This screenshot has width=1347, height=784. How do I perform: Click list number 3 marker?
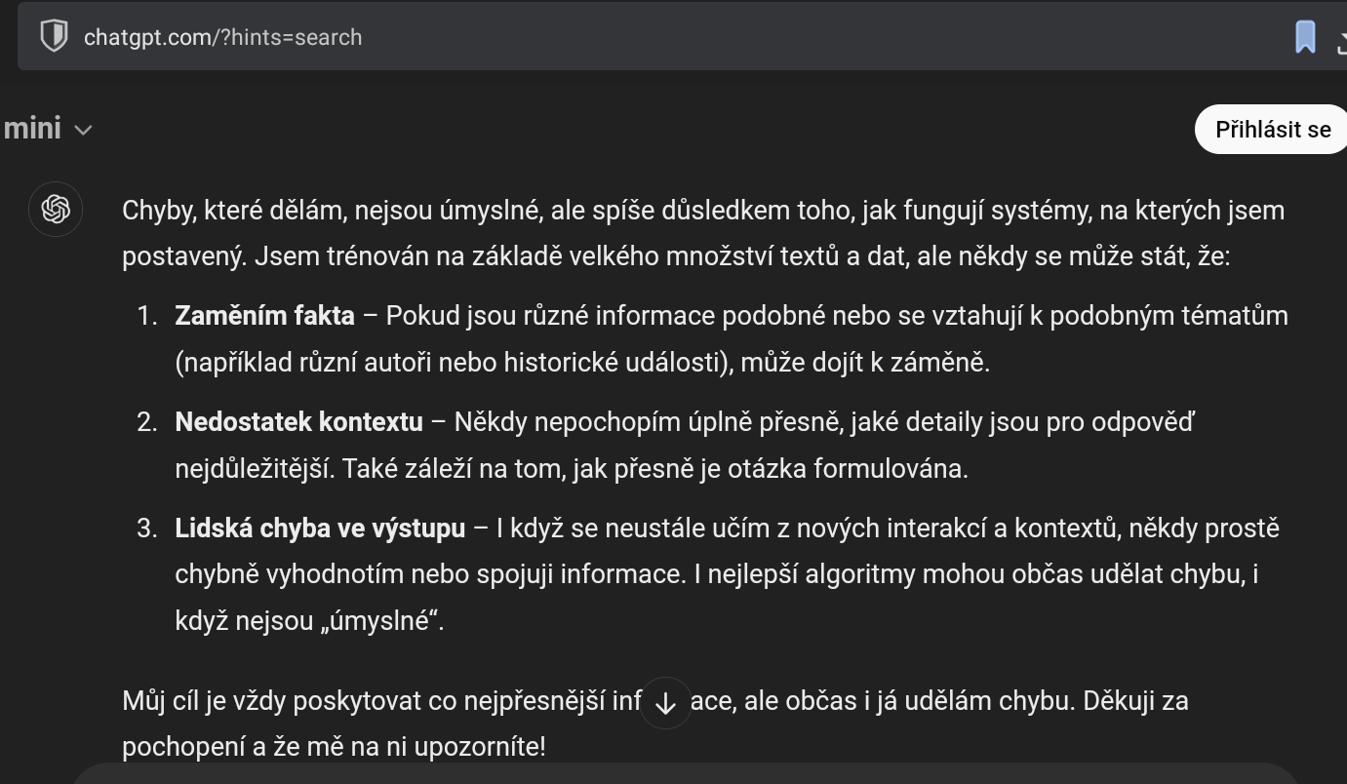(147, 529)
